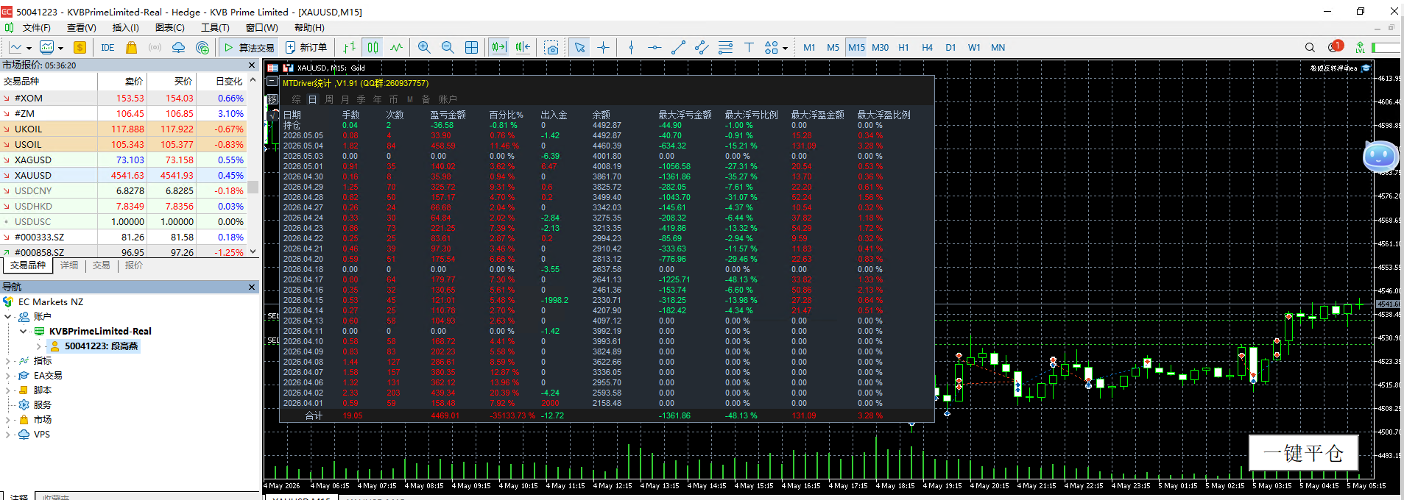The width and height of the screenshot is (1404, 500).
Task: Select the Fibonacci retracement tool
Action: (x=725, y=47)
